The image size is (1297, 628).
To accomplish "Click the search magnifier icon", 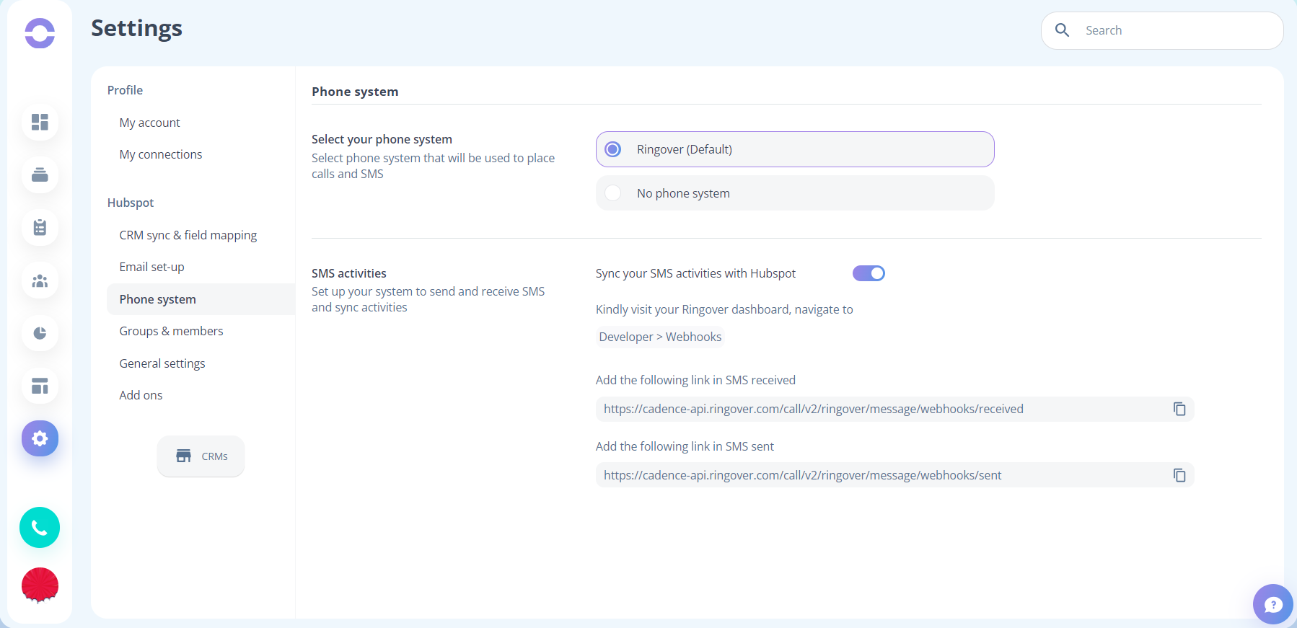I will [1062, 30].
